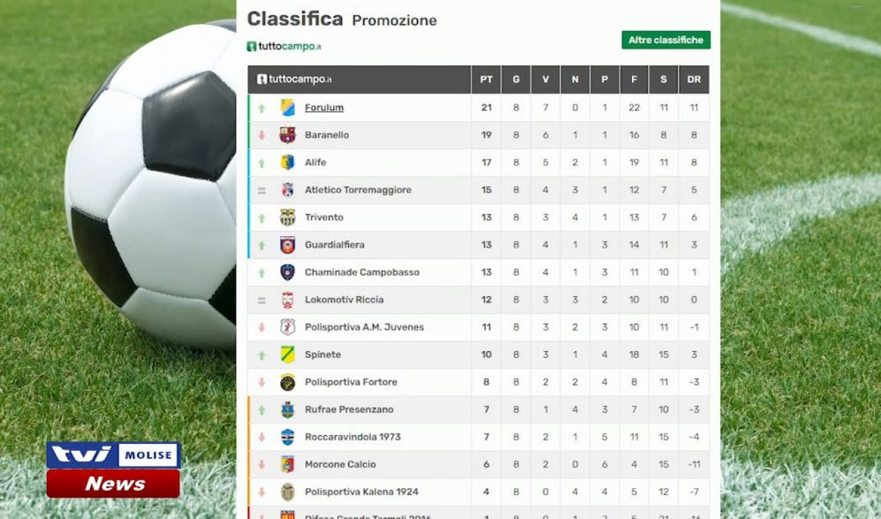
Task: Select the Roccaravindola 1973 team name
Action: [x=352, y=437]
